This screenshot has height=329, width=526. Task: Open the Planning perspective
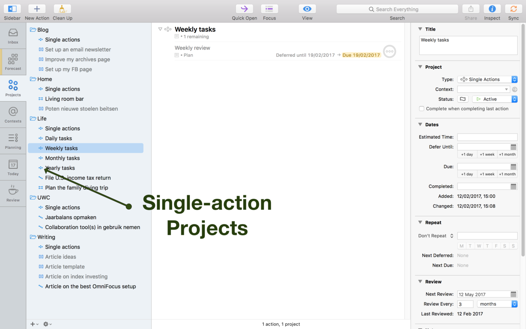[13, 141]
